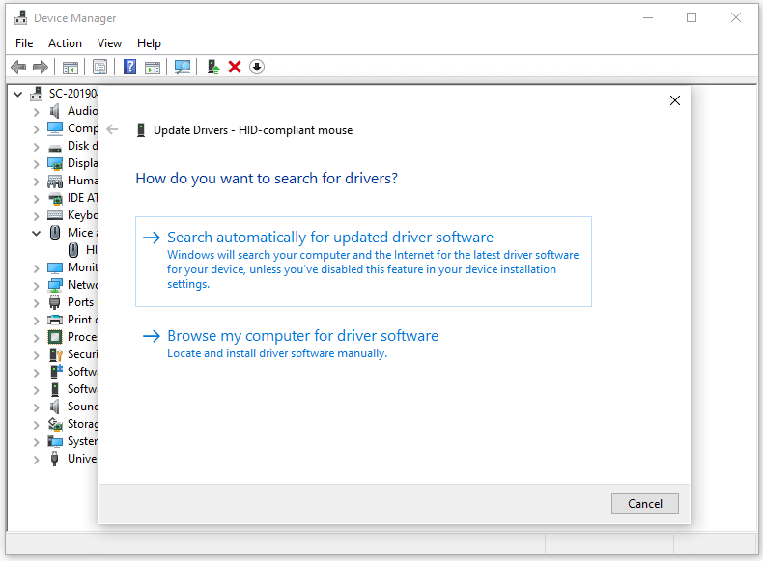
Task: Expand the Disk drives node
Action: click(x=36, y=147)
